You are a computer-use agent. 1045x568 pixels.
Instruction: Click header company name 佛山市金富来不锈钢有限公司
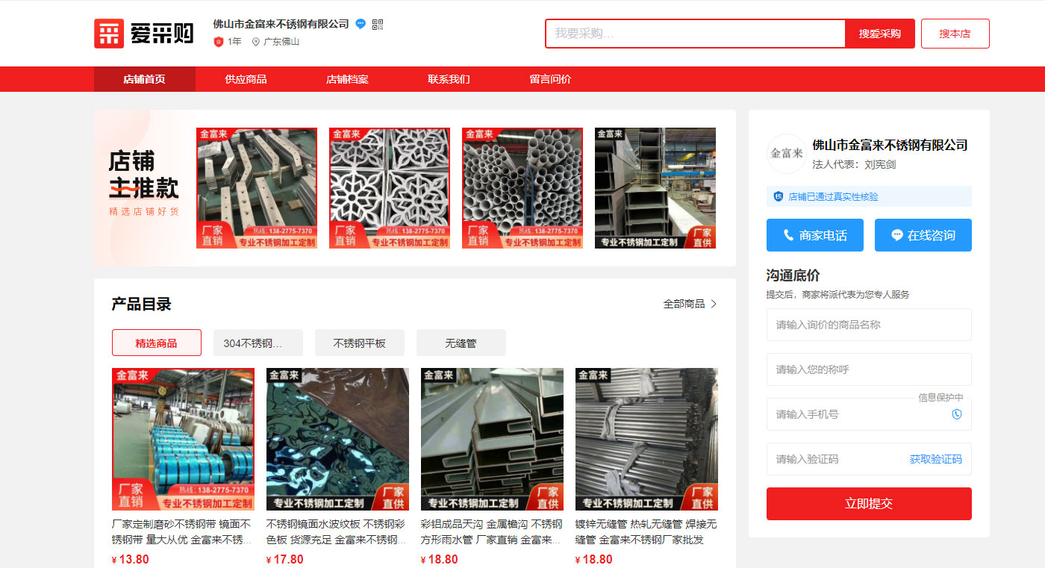(x=281, y=24)
